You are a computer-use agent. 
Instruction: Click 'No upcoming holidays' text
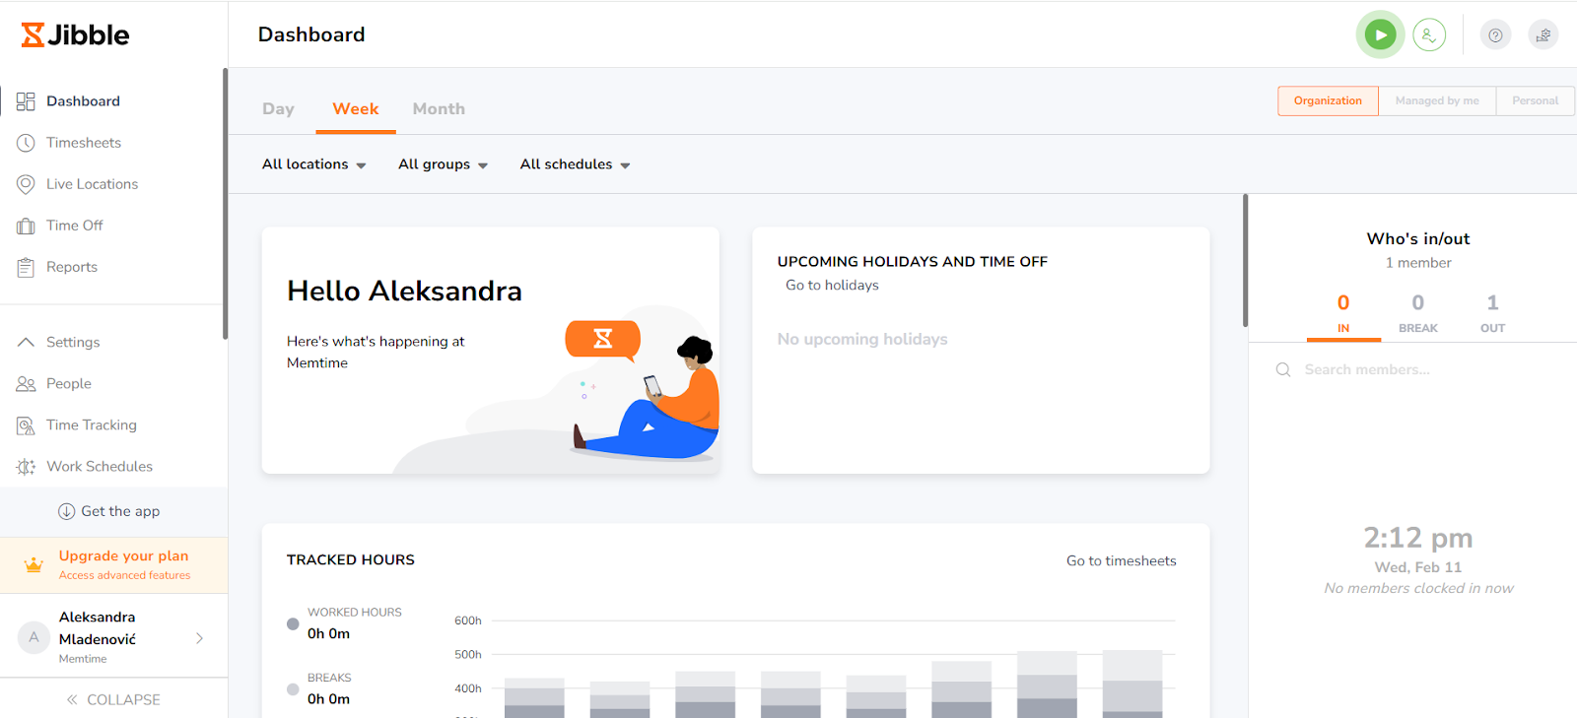862,339
